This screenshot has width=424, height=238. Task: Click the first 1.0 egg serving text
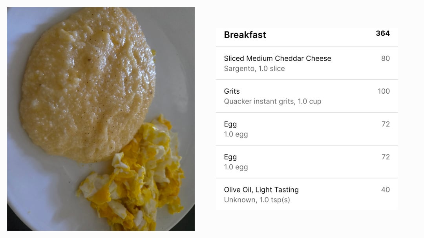236,134
